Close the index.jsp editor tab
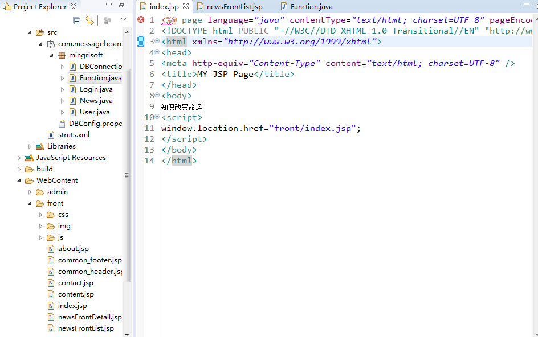Viewport: 538px width, 337px height. point(186,6)
